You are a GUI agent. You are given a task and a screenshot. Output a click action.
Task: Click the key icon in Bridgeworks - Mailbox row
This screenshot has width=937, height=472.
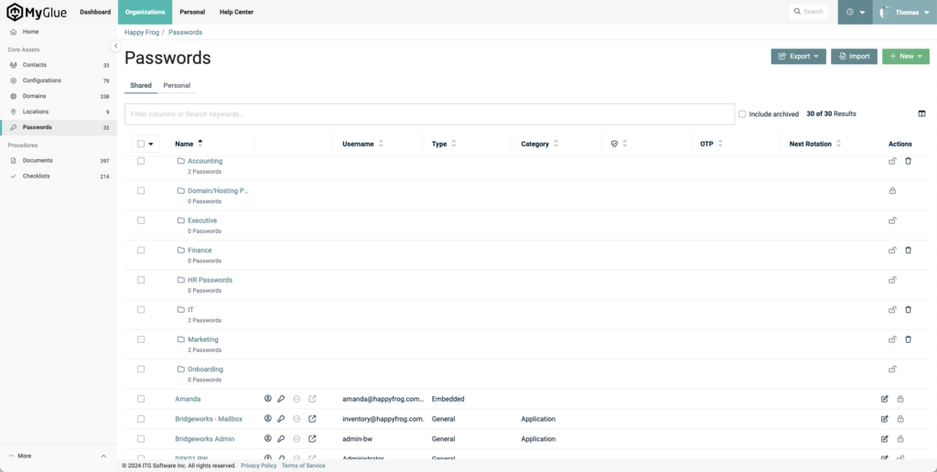click(282, 419)
